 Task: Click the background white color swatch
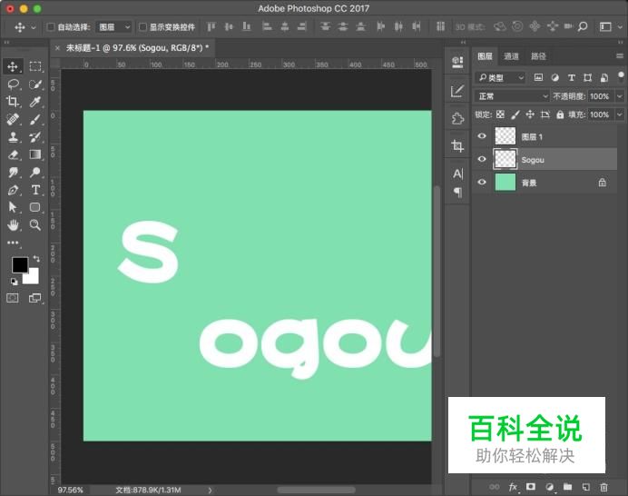click(x=32, y=276)
